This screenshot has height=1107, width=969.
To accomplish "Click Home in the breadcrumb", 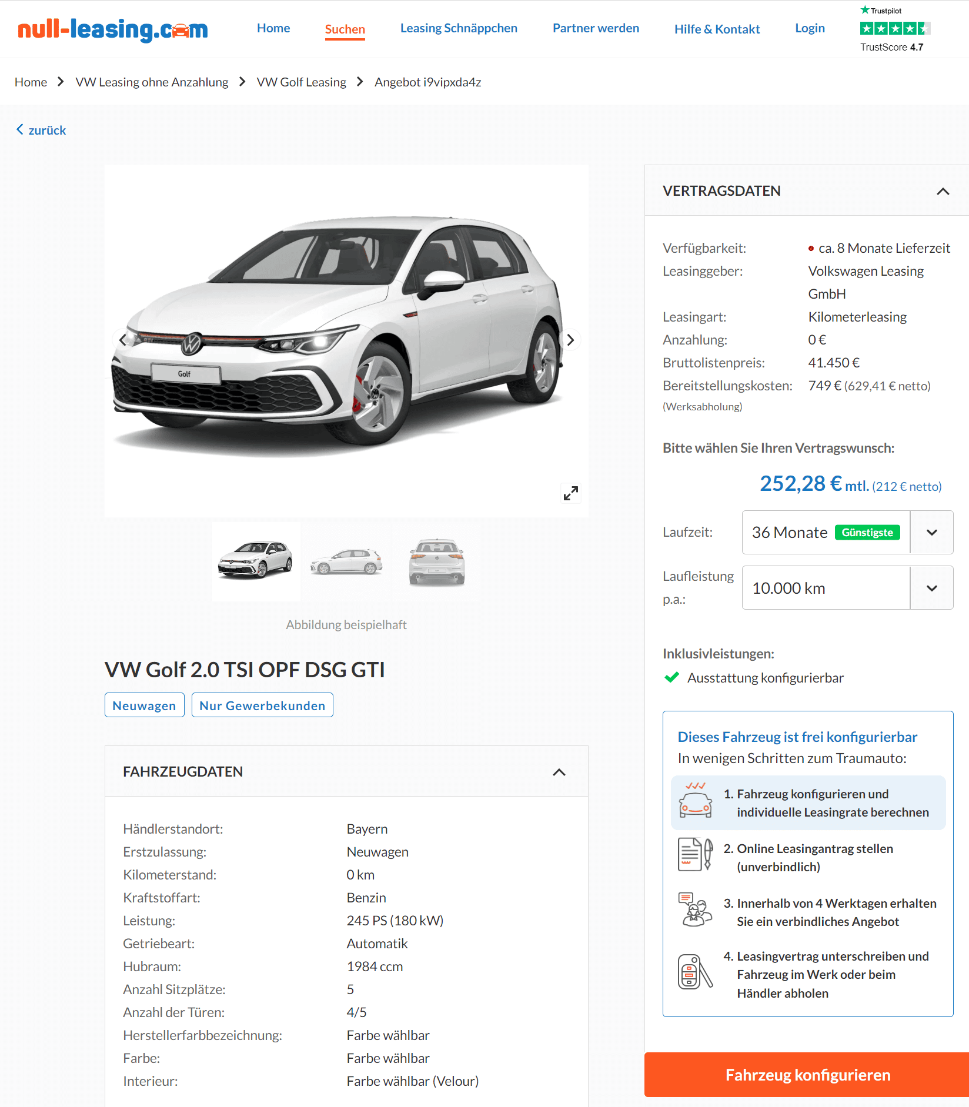I will 31,82.
